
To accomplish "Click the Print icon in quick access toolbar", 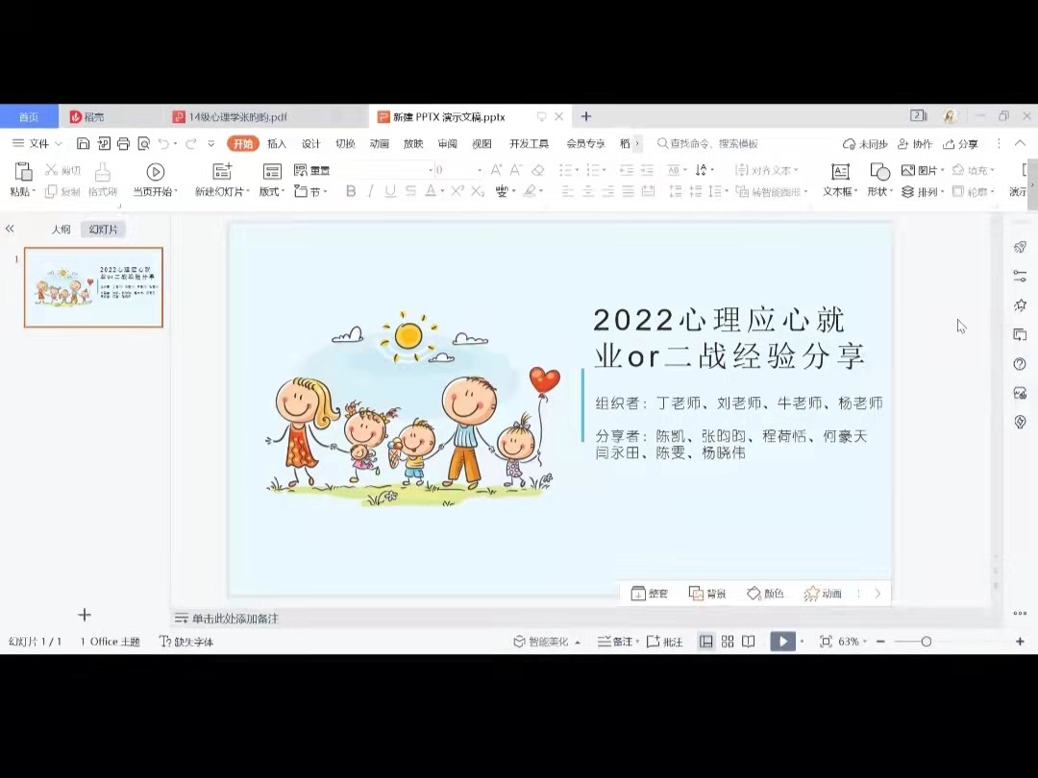I will 123,144.
